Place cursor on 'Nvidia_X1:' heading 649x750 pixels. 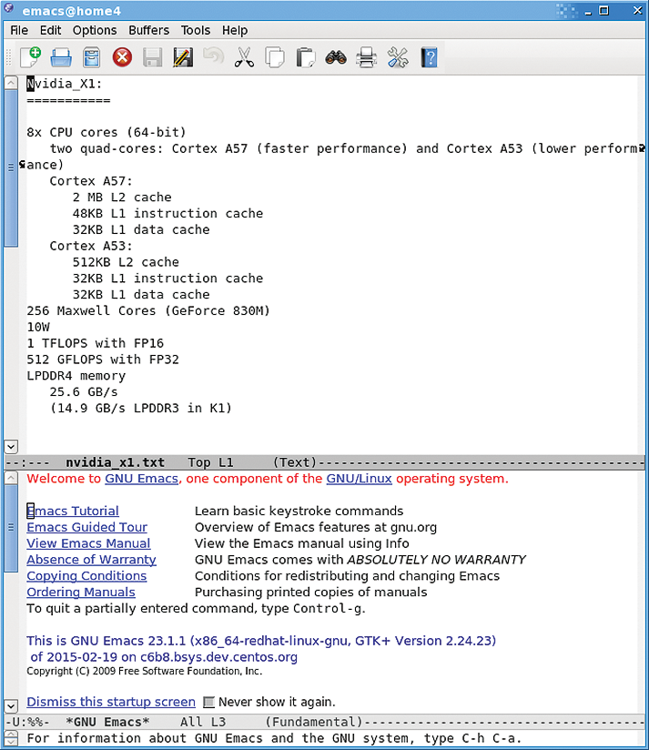tap(64, 84)
